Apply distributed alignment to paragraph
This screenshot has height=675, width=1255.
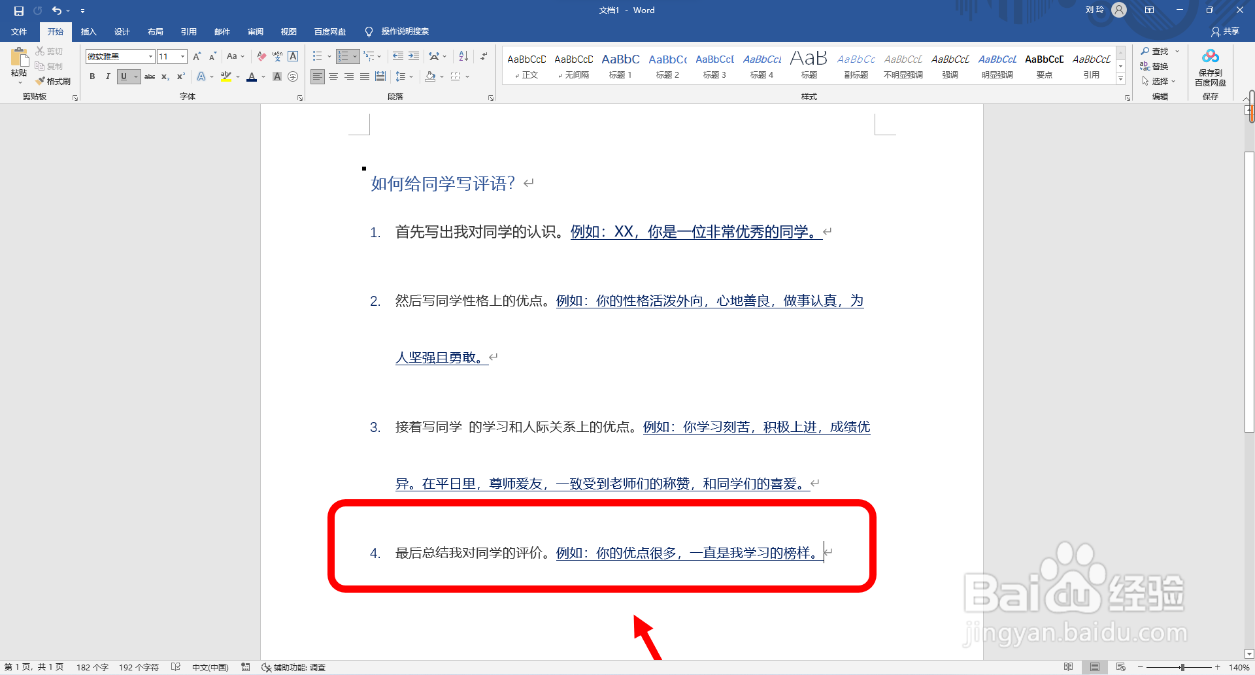coord(380,76)
